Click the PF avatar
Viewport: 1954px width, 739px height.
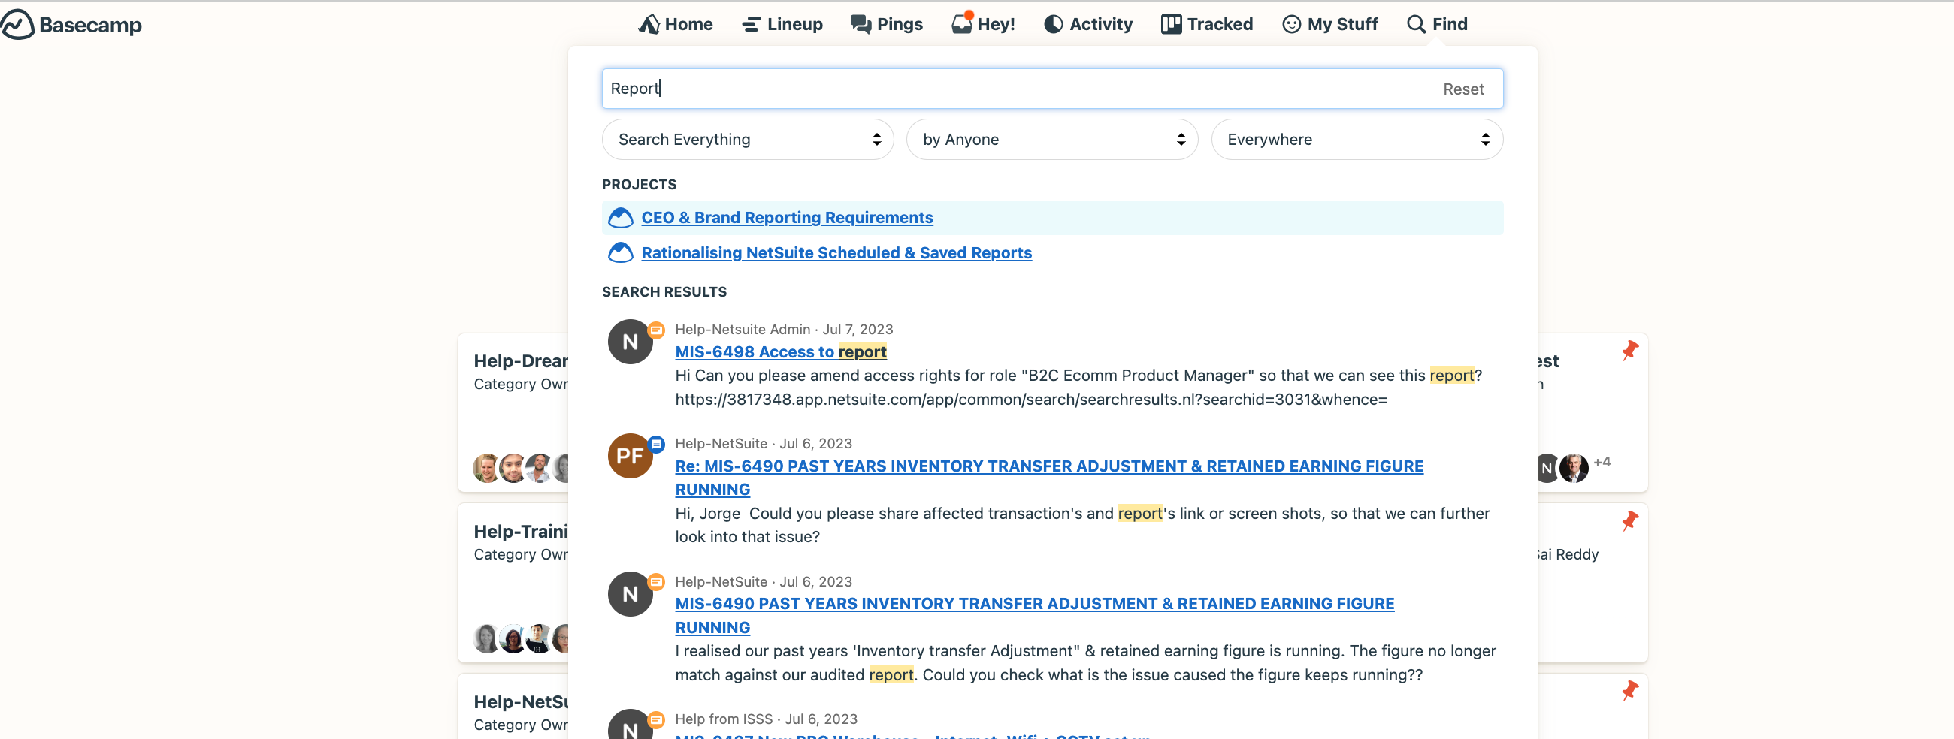(x=630, y=456)
